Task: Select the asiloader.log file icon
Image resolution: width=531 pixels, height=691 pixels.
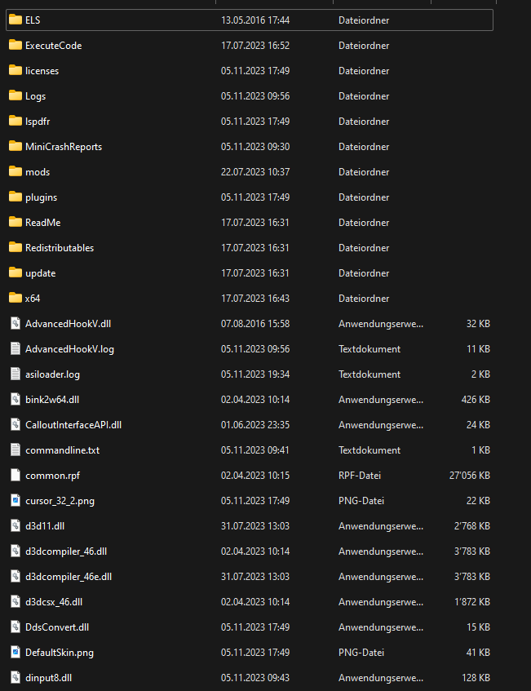Action: (15, 374)
